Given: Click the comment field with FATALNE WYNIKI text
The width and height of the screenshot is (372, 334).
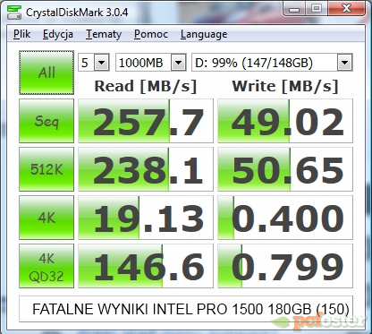Looking at the screenshot, I should coord(186,309).
